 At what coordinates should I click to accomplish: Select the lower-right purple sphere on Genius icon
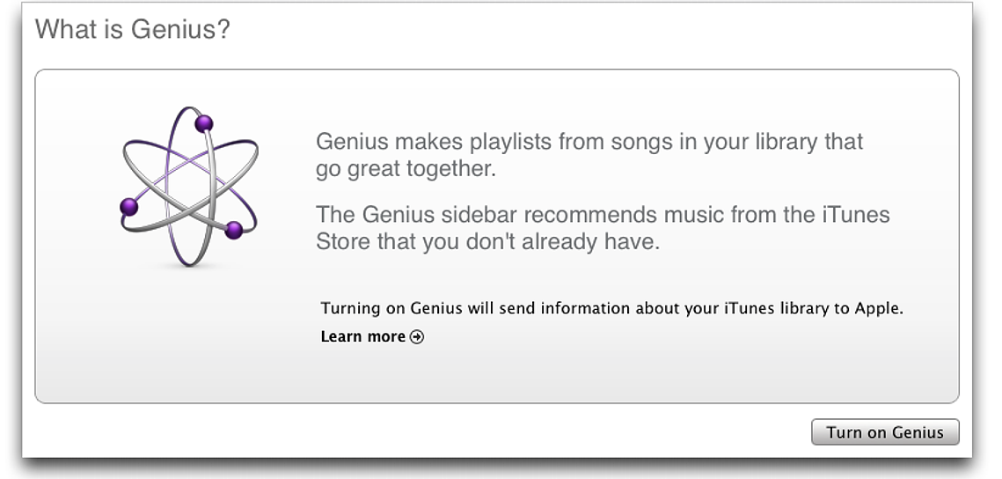click(234, 230)
